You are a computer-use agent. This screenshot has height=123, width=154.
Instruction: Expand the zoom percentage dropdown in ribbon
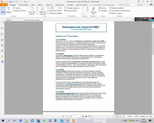pos(58,8)
